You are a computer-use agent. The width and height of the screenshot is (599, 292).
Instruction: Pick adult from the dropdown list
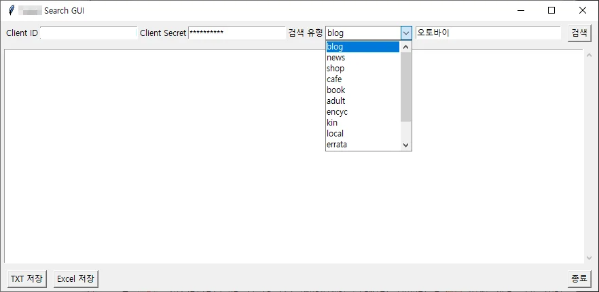363,101
